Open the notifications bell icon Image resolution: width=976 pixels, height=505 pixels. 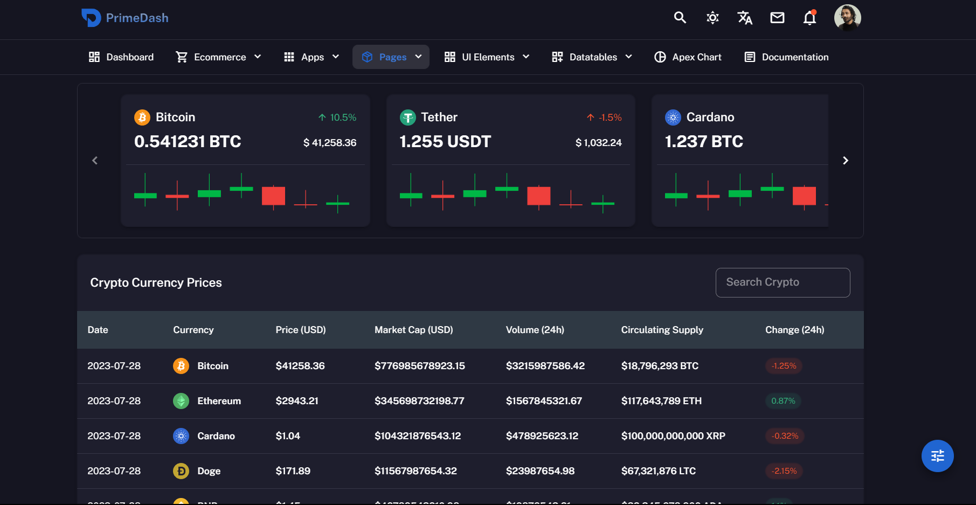tap(809, 18)
